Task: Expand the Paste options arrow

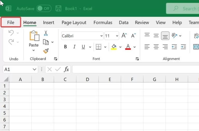Action: [33, 50]
